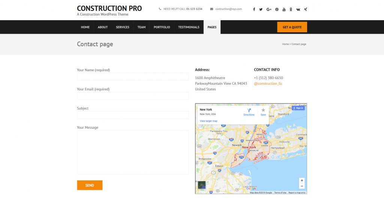The height and width of the screenshot is (207, 384).
Task: Open the Team menu item
Action: 141,27
